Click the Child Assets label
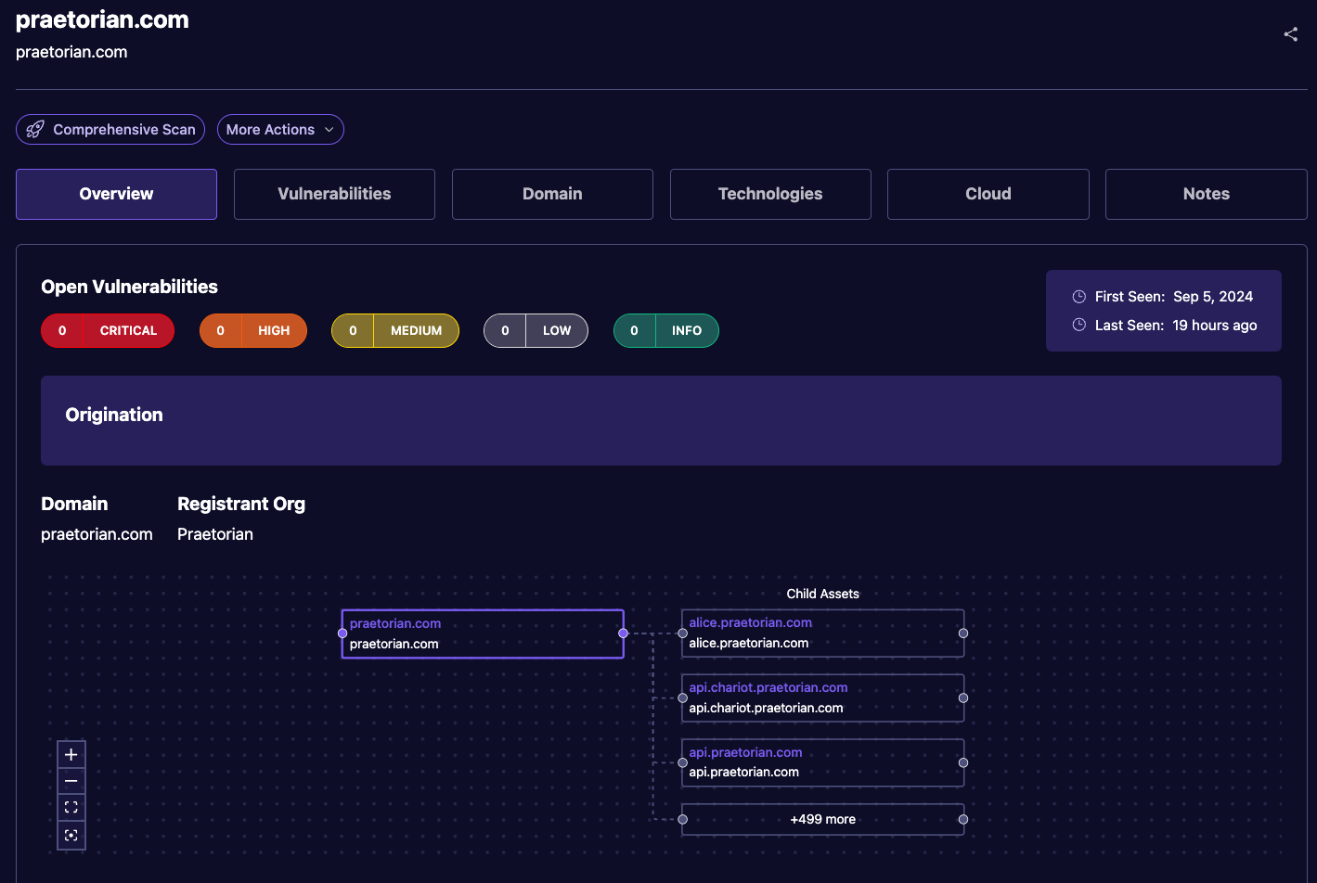1317x883 pixels. (x=823, y=594)
